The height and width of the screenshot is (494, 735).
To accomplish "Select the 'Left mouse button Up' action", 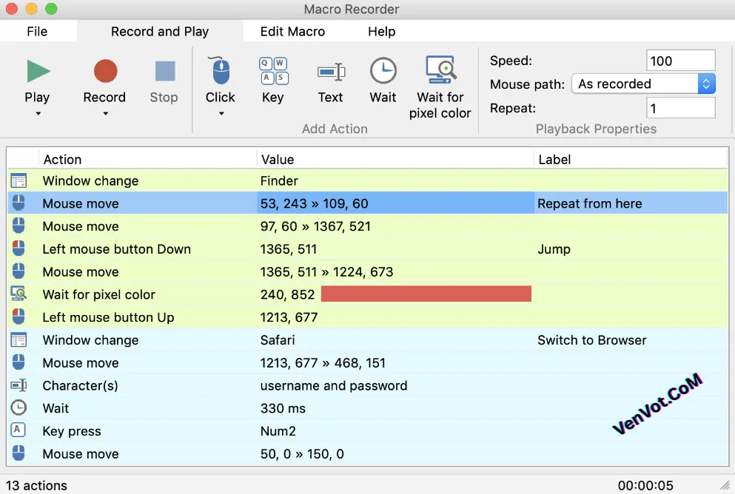I will pyautogui.click(x=108, y=317).
